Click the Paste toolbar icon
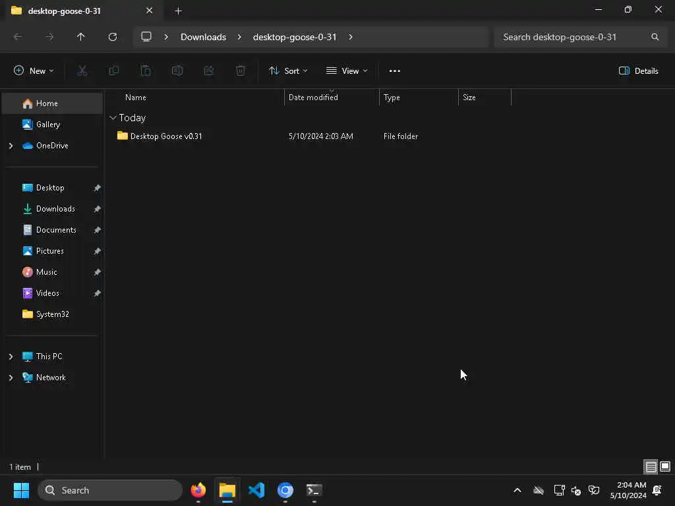The height and width of the screenshot is (506, 675). pos(146,70)
